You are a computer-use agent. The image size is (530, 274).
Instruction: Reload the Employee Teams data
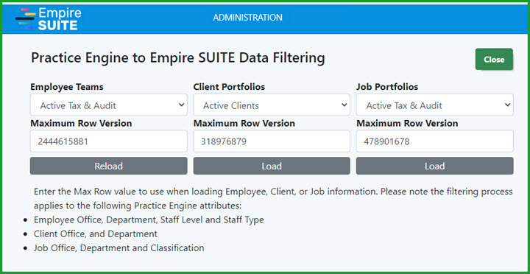108,166
